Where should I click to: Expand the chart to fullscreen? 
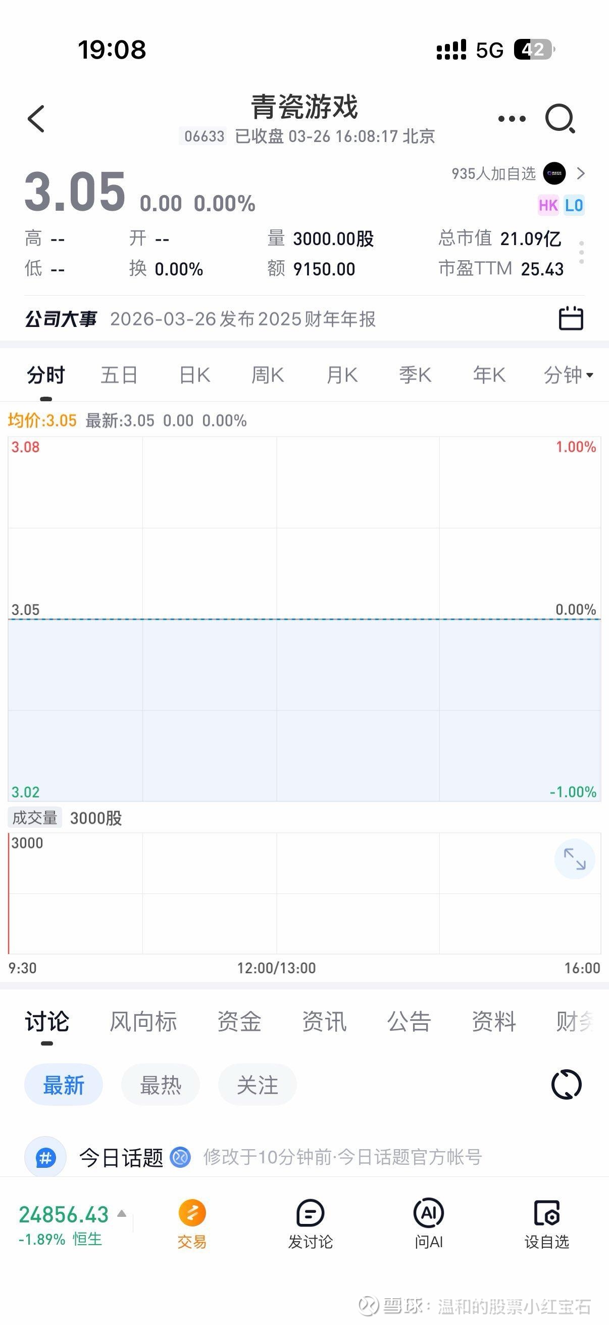574,859
